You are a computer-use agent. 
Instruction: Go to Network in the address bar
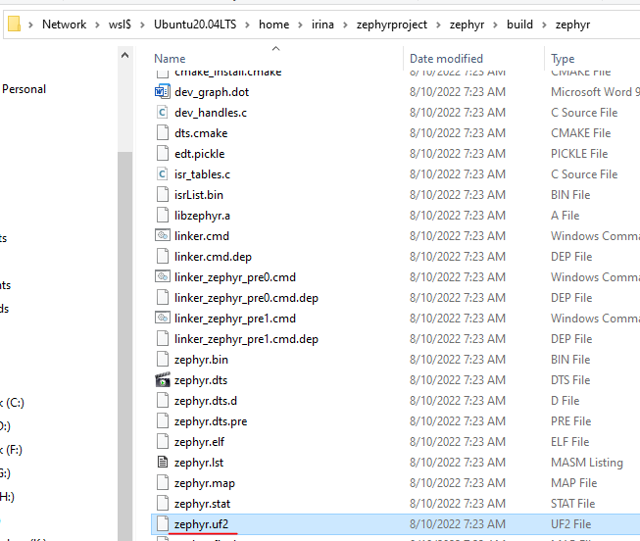[x=64, y=25]
